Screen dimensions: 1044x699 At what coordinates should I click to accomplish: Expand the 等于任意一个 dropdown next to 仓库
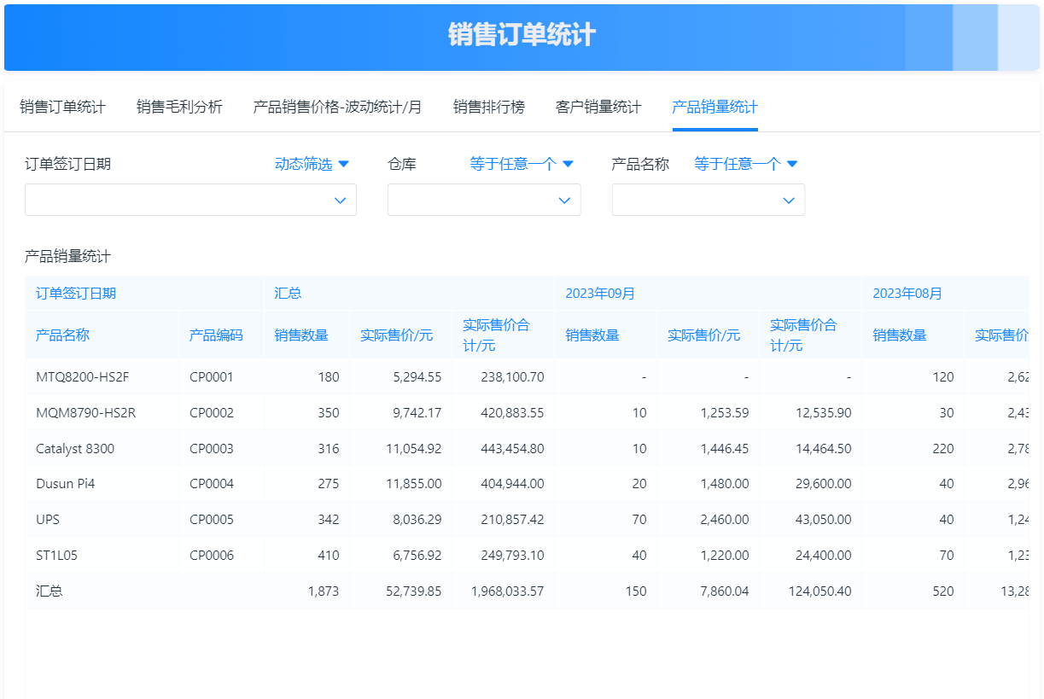519,164
